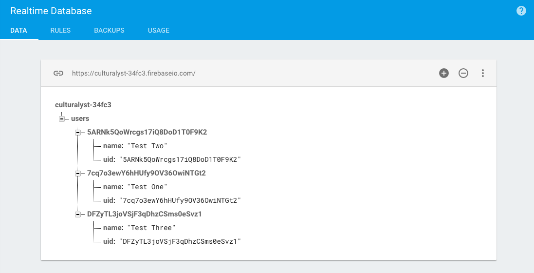Click the name key above uid 5ARNk5Qo

click(113, 146)
